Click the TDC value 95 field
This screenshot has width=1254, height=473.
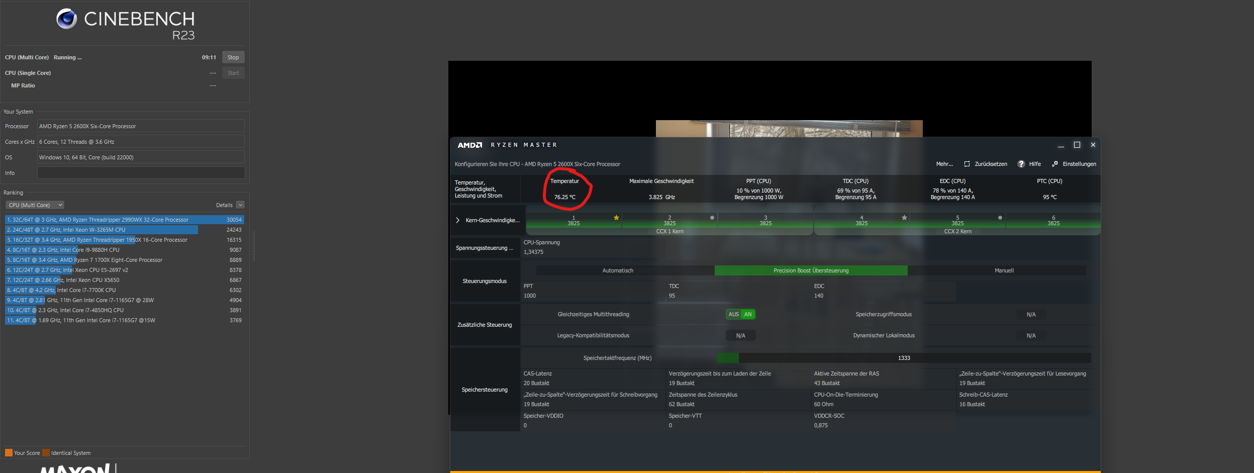pyautogui.click(x=672, y=296)
